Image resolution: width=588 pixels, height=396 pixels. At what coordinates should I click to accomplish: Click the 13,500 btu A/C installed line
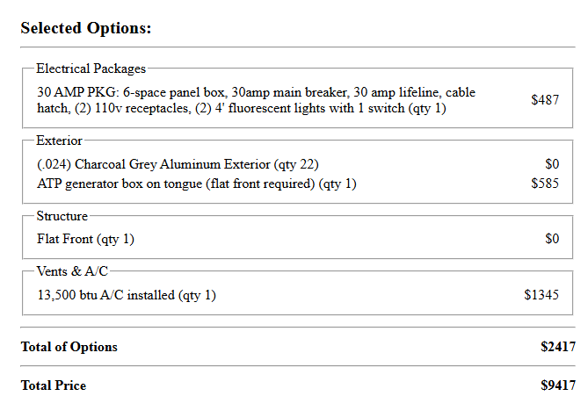[x=126, y=295]
